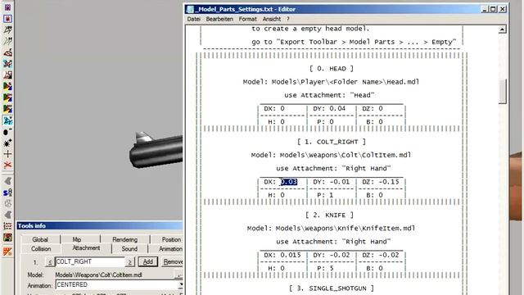Go to the next attachment with the > button

129,262
